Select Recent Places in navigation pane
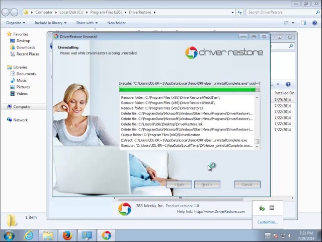Viewport: 322px width, 242px height. coord(28,54)
